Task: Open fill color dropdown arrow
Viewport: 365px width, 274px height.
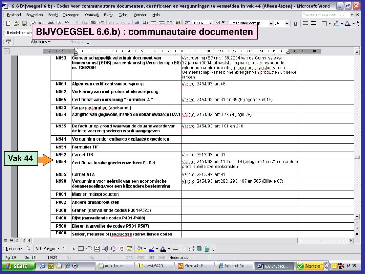Action: 145,249
